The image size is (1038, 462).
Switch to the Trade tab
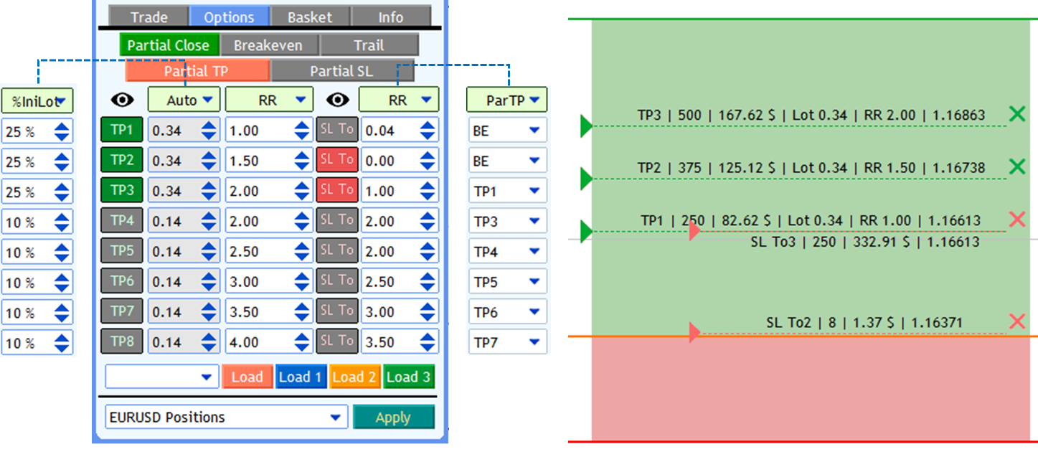point(148,16)
